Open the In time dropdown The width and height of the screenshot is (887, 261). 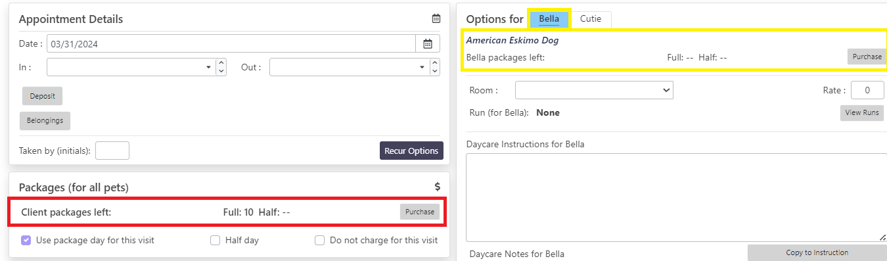[131, 67]
